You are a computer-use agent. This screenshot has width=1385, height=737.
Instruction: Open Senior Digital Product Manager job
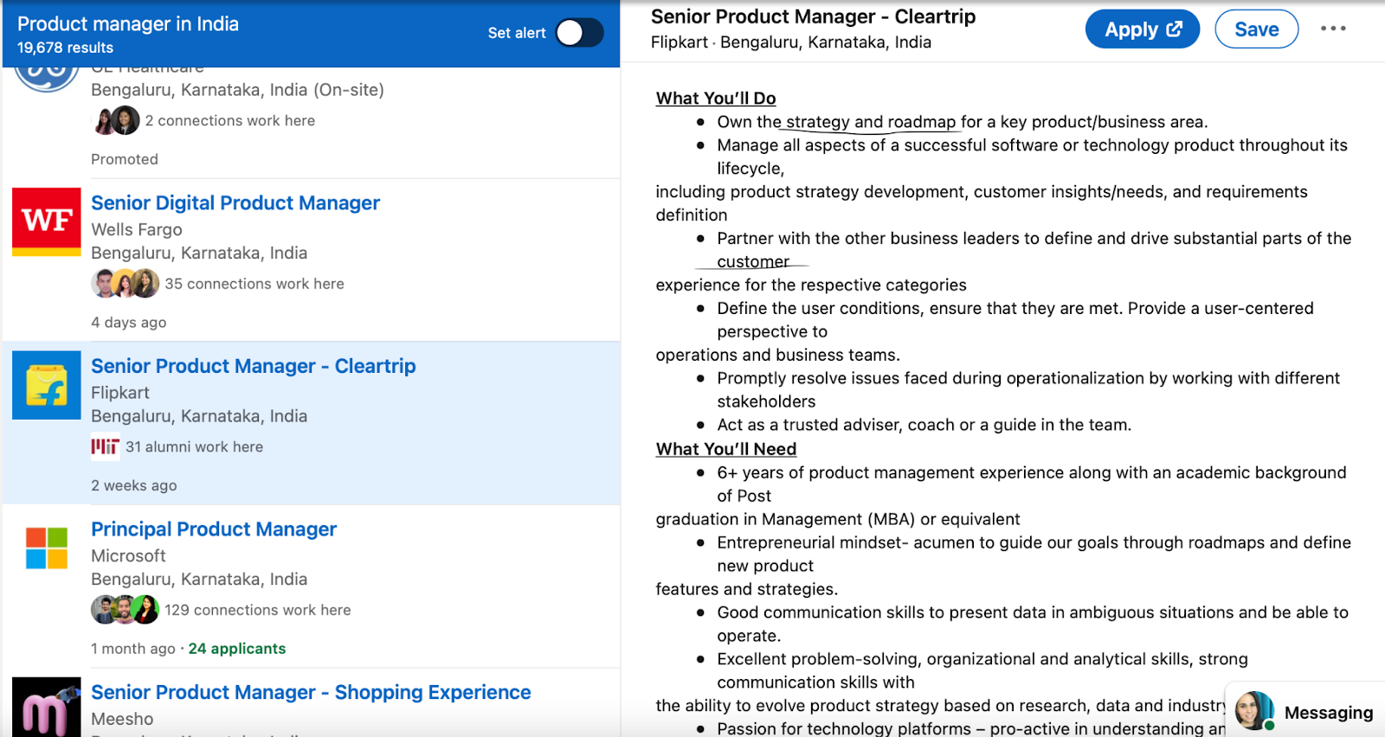click(x=235, y=203)
